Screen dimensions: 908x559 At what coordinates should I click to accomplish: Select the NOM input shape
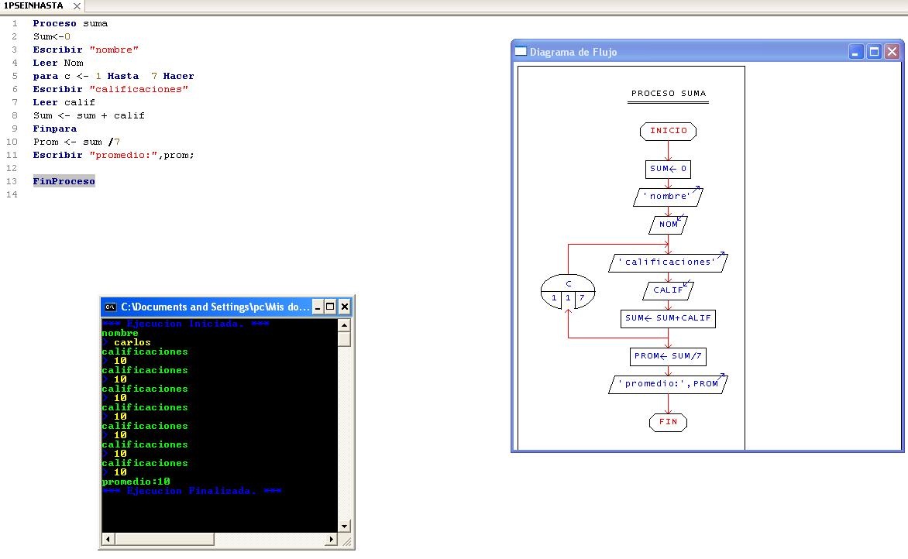(x=668, y=224)
